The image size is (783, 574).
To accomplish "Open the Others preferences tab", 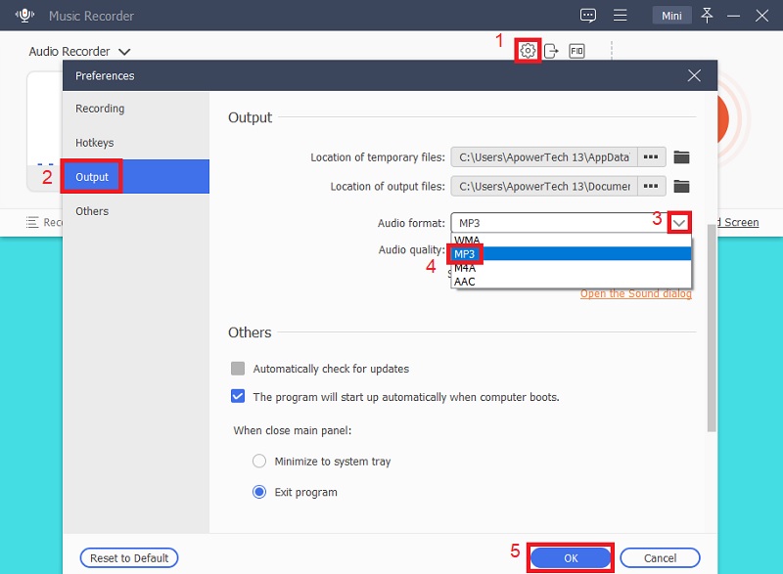I will click(136, 211).
